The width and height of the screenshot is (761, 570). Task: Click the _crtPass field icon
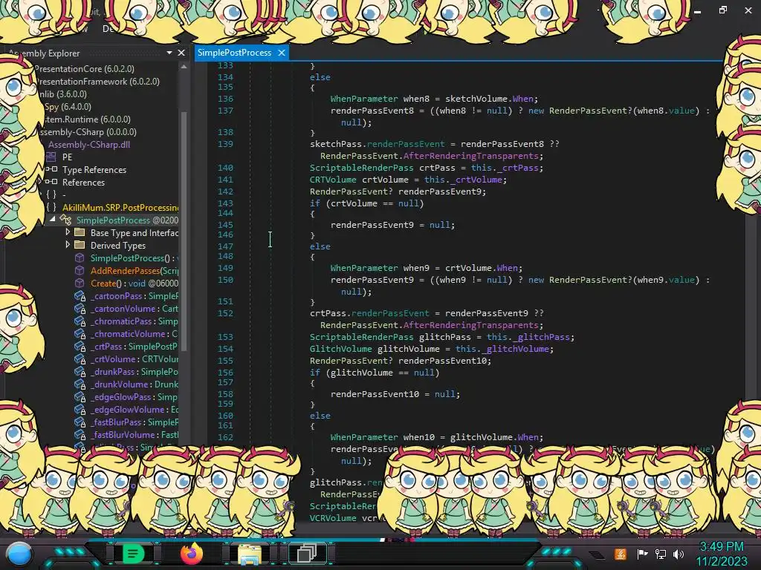click(80, 346)
